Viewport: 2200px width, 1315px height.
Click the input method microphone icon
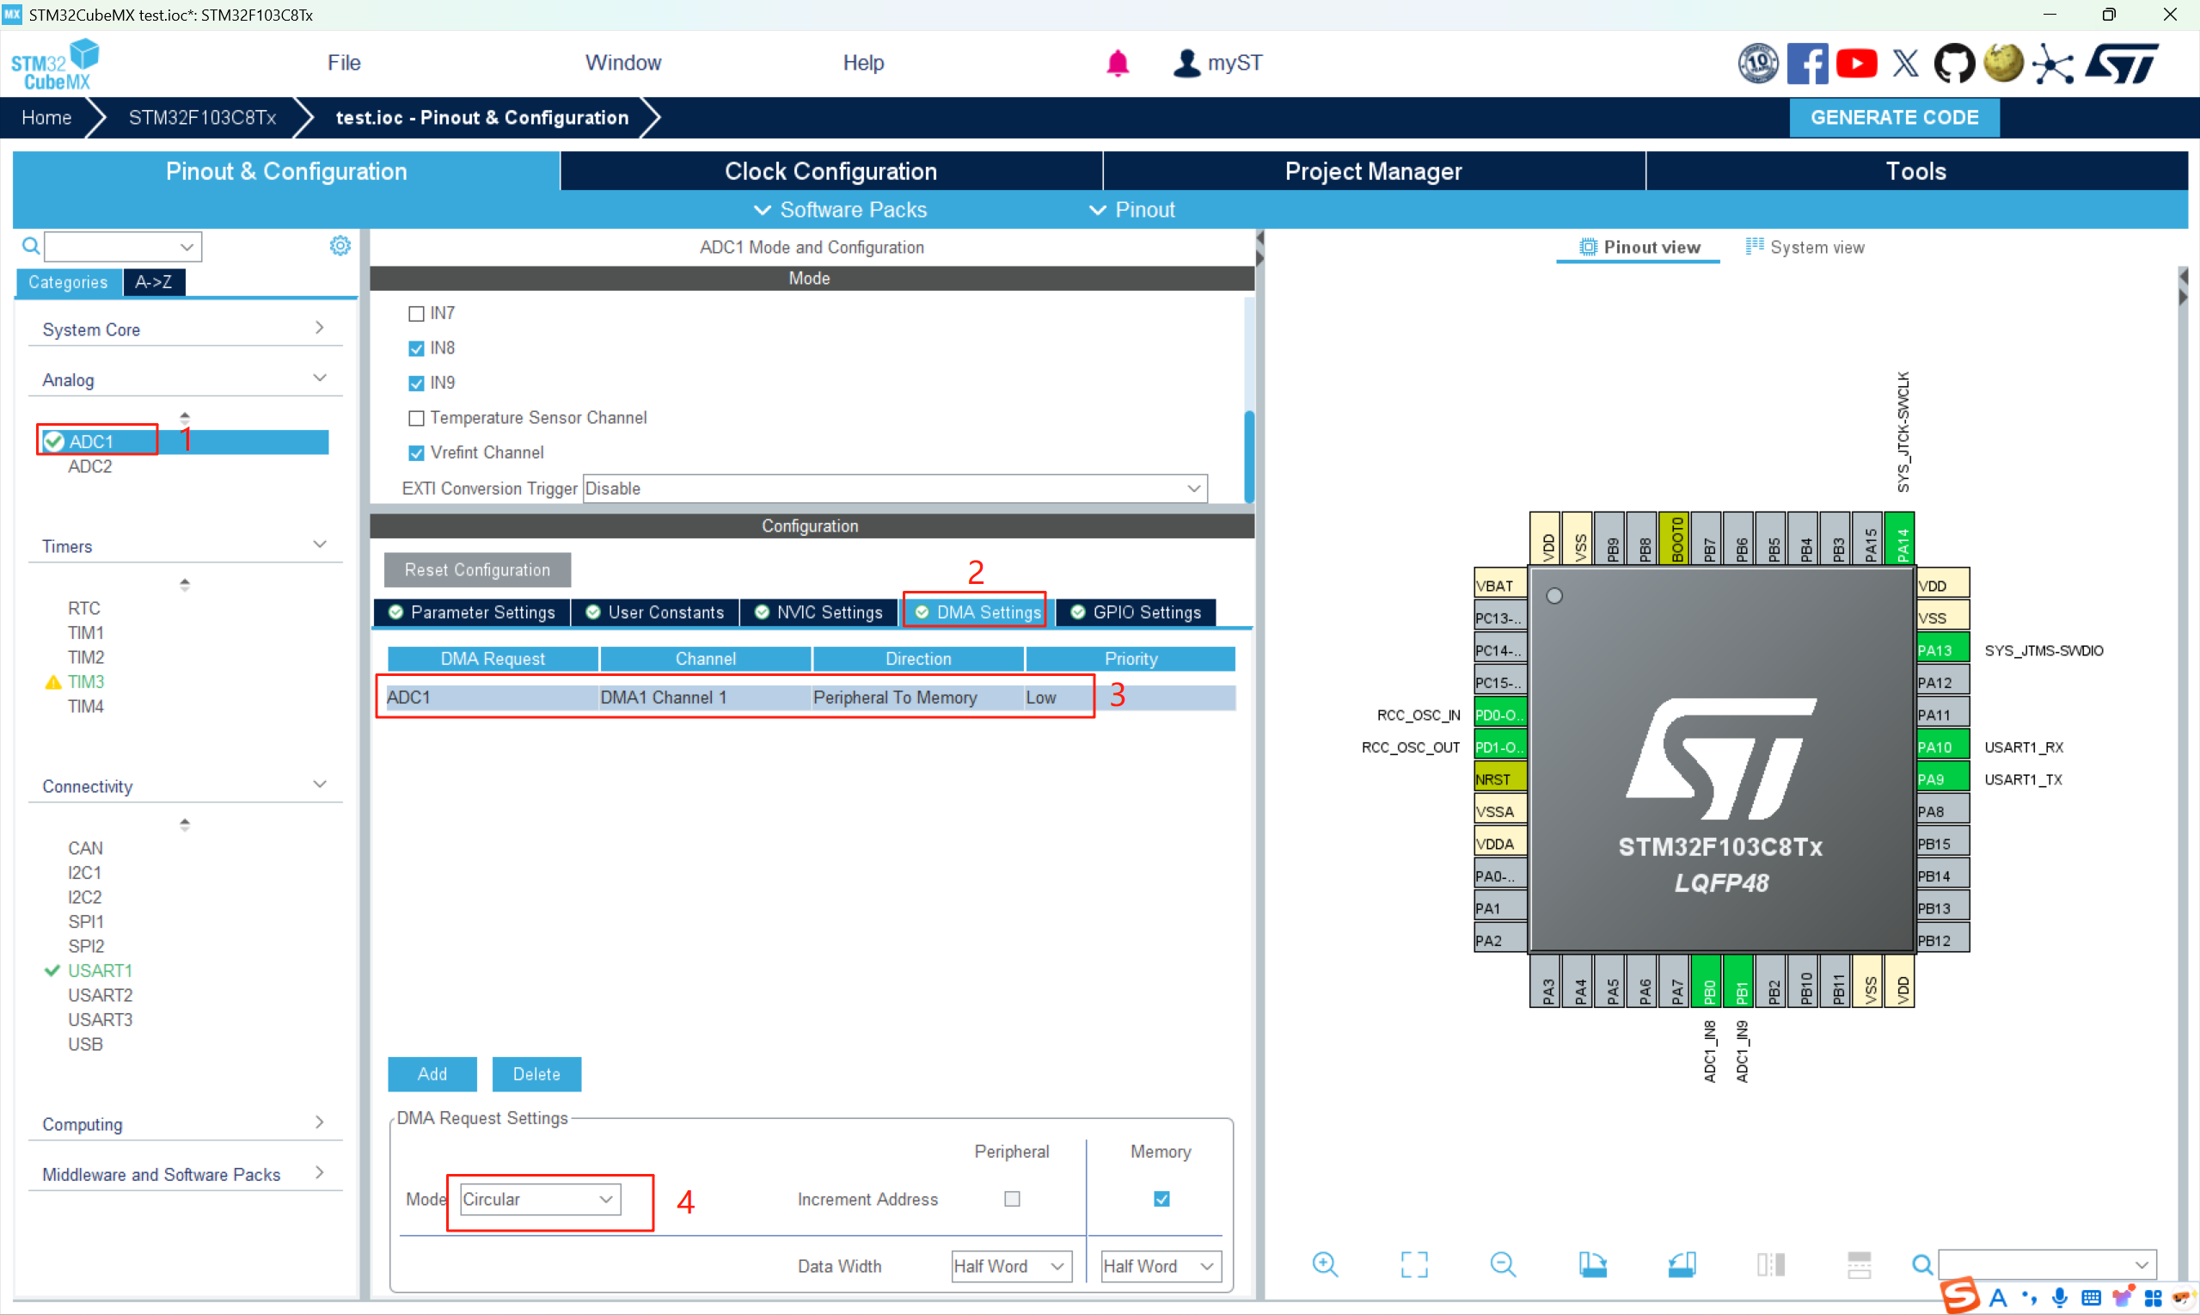(2060, 1298)
